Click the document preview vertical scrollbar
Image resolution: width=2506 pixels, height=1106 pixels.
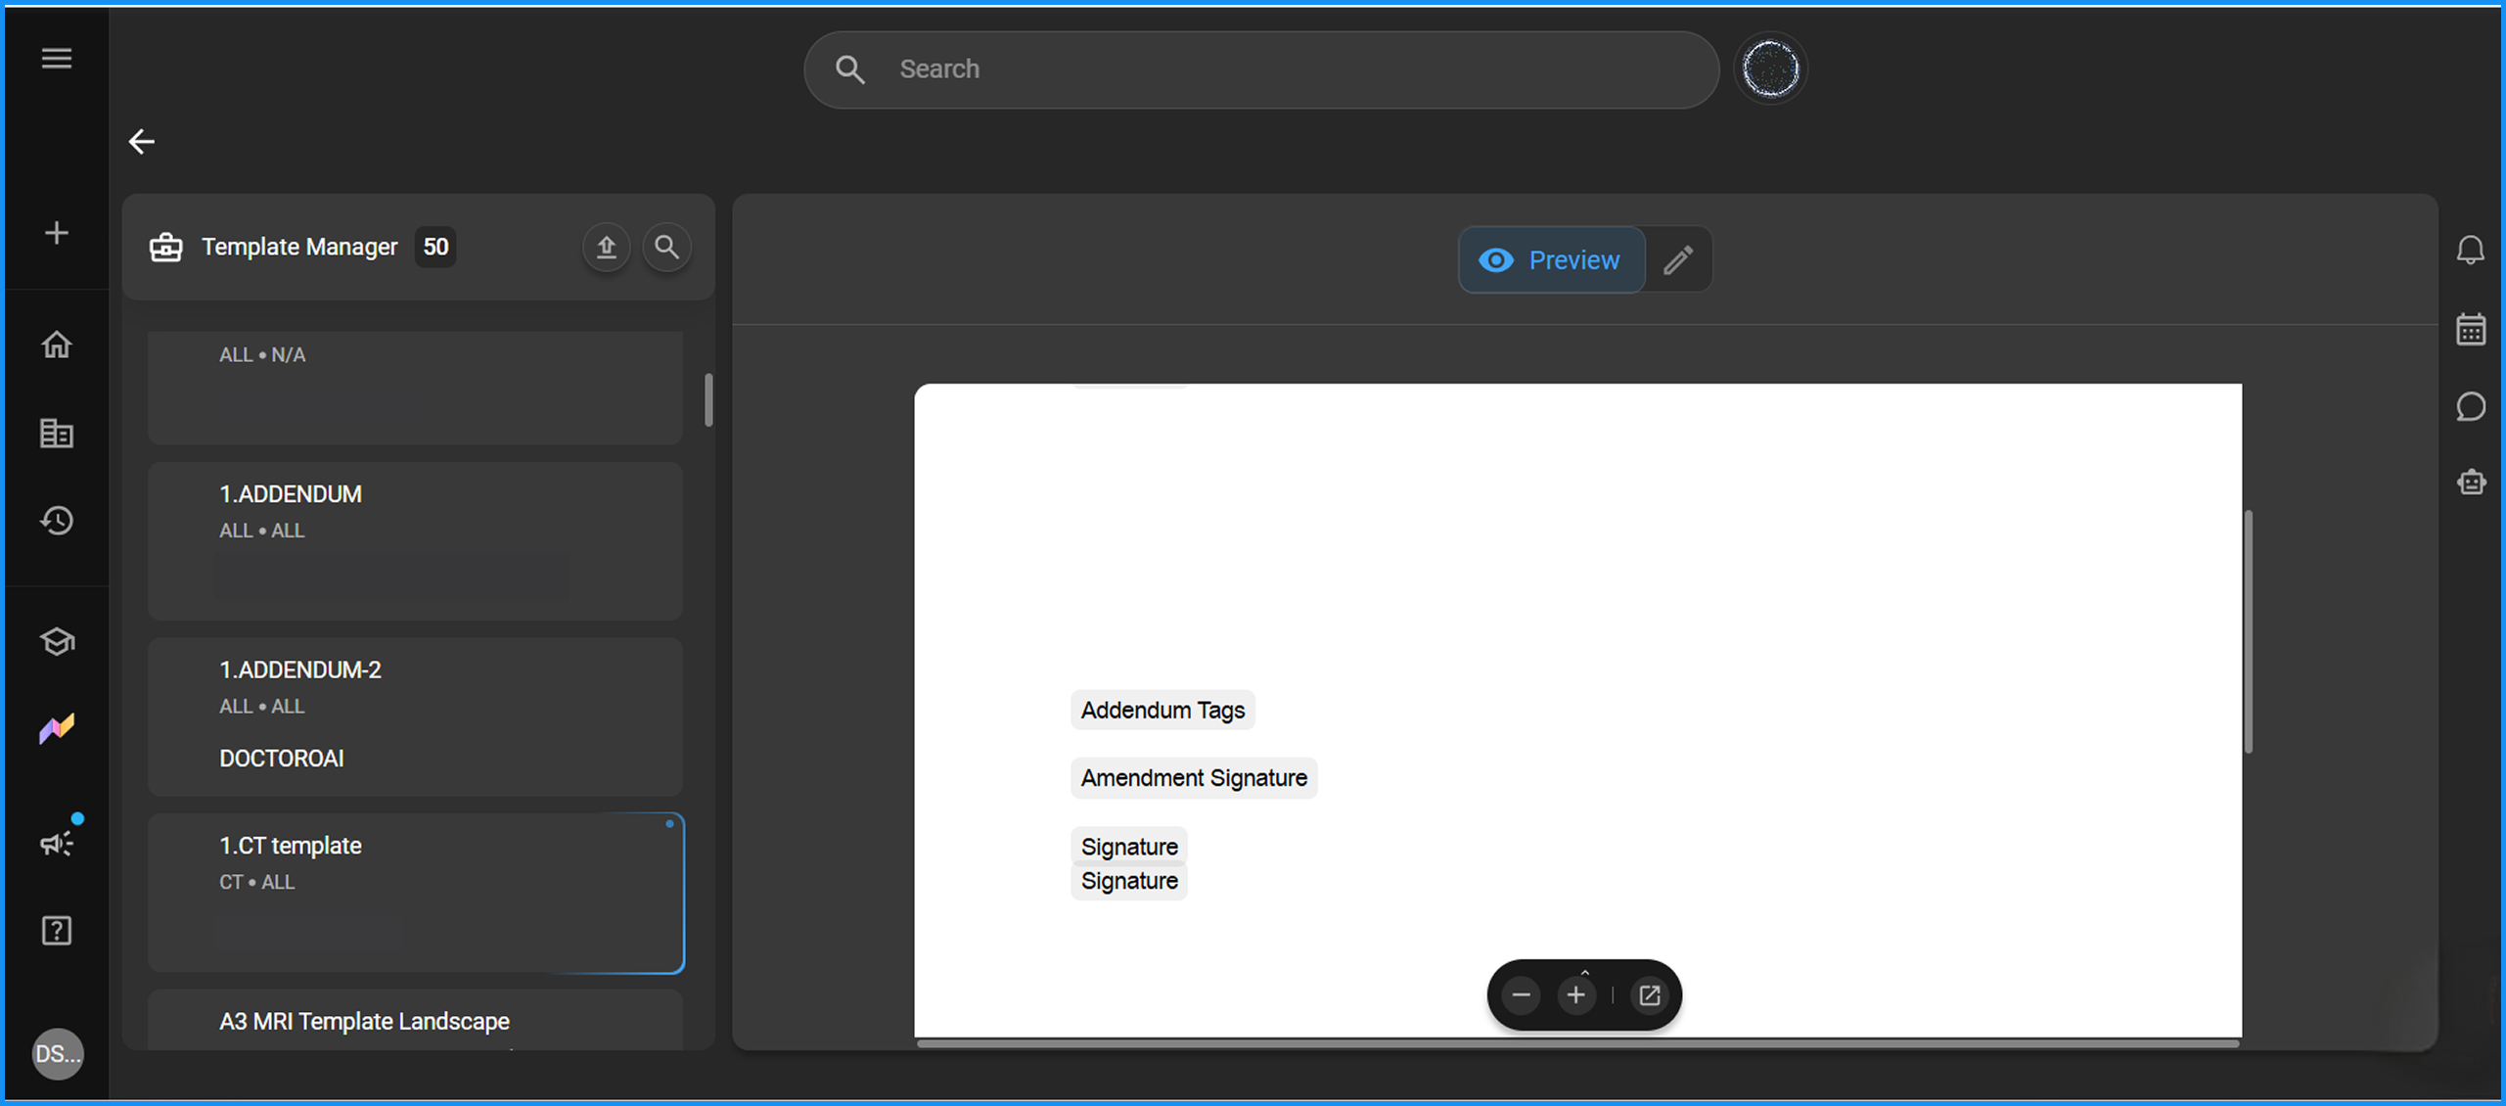pos(2249,631)
